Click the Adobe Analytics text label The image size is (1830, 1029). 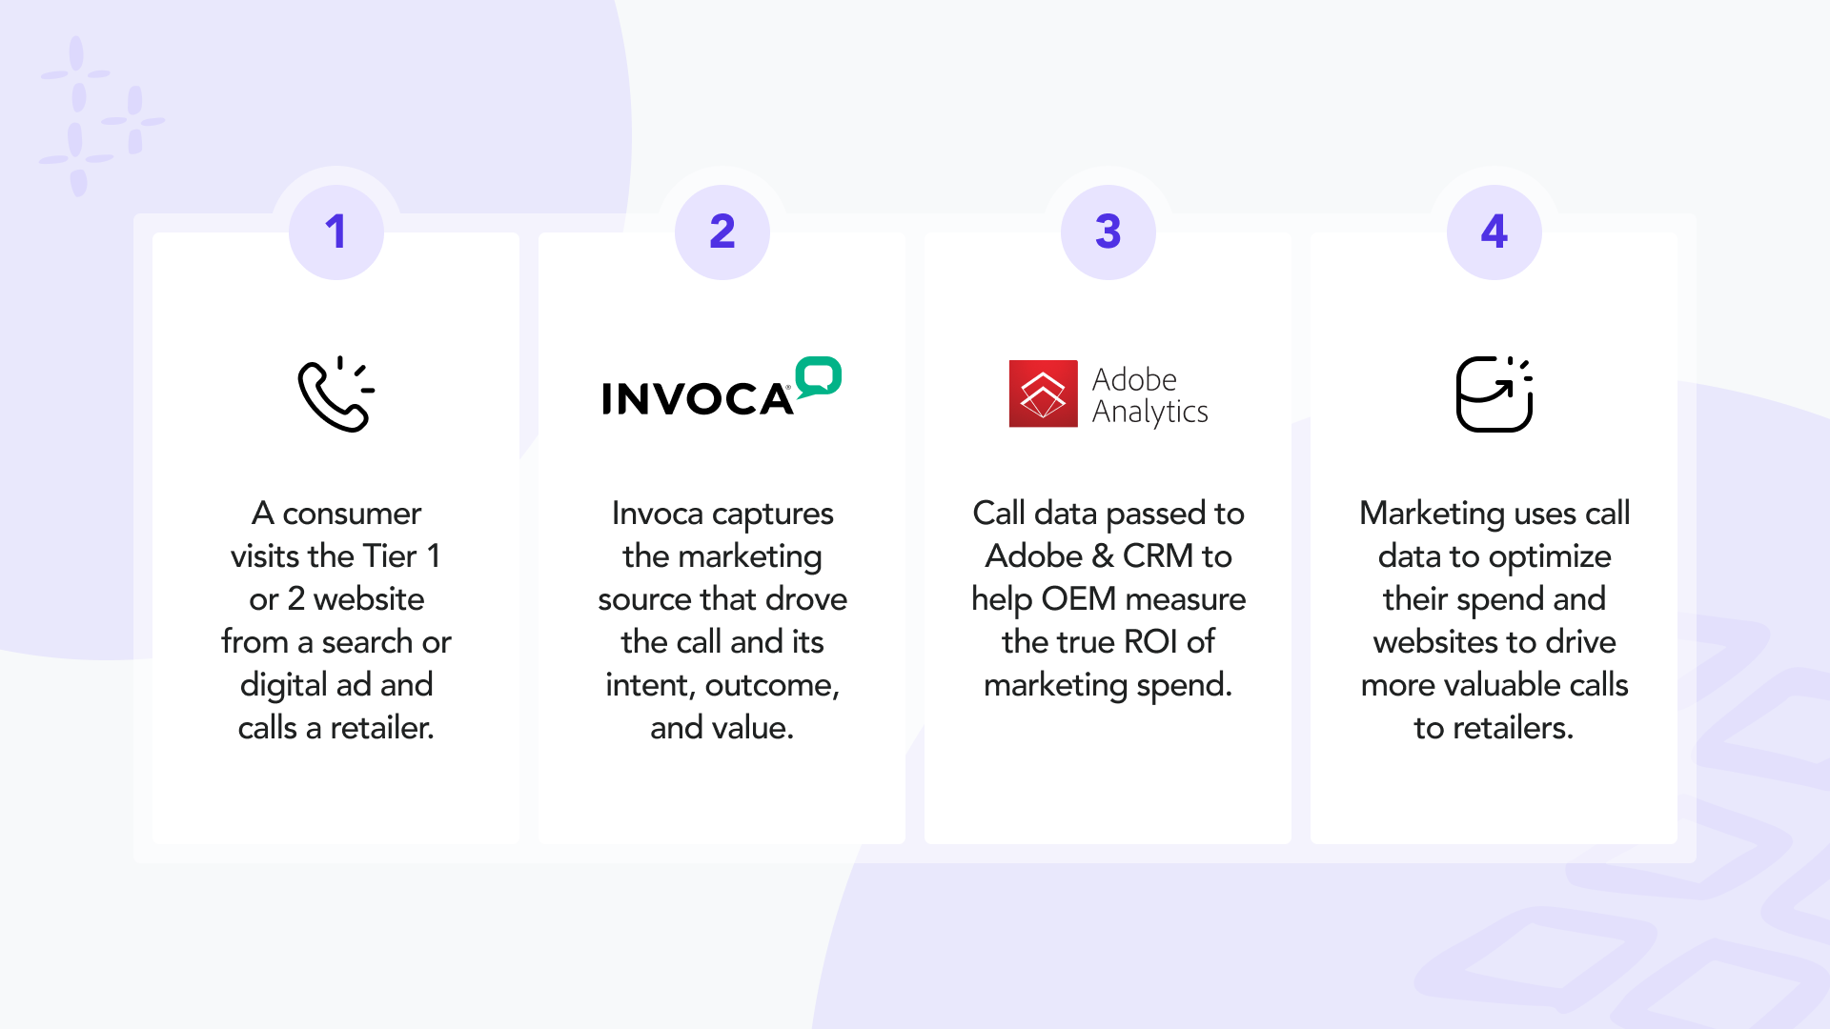(x=1149, y=395)
